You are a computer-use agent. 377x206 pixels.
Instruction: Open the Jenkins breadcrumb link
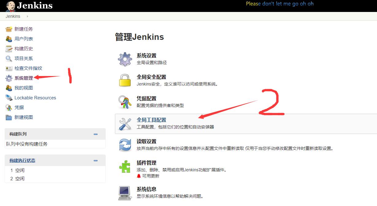(x=13, y=16)
